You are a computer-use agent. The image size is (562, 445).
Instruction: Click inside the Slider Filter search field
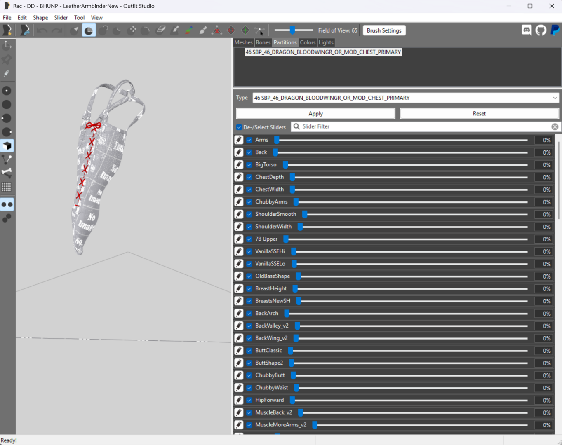[425, 127]
